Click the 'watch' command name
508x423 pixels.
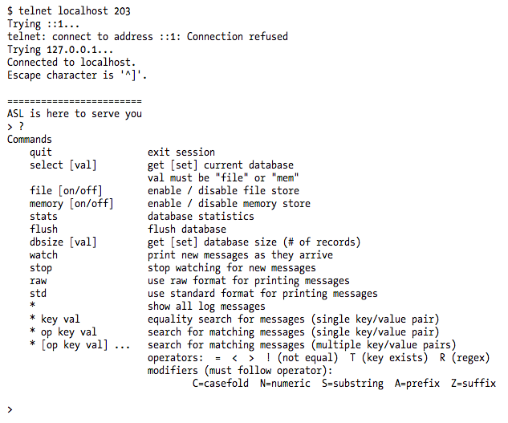(43, 255)
